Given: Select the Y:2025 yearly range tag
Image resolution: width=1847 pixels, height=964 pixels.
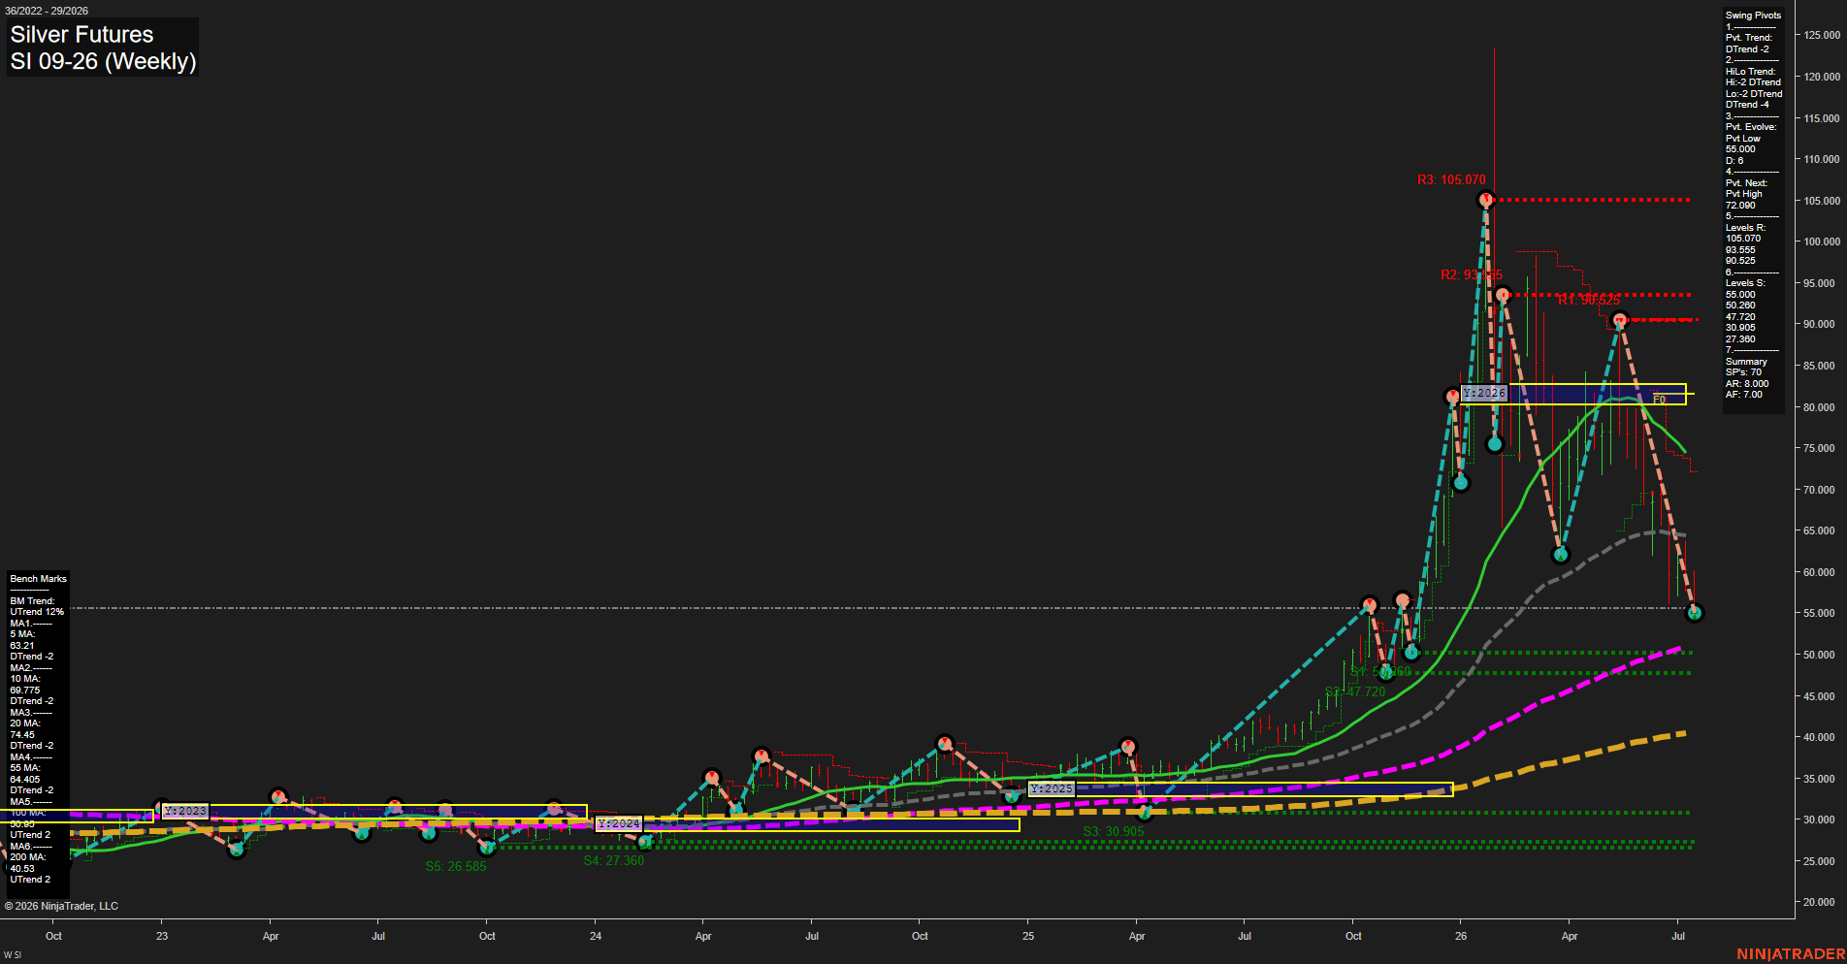Looking at the screenshot, I should (x=1052, y=788).
